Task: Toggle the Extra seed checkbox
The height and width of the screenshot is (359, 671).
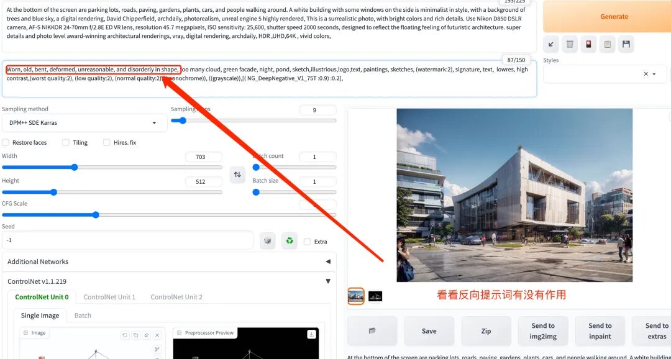Action: 308,242
